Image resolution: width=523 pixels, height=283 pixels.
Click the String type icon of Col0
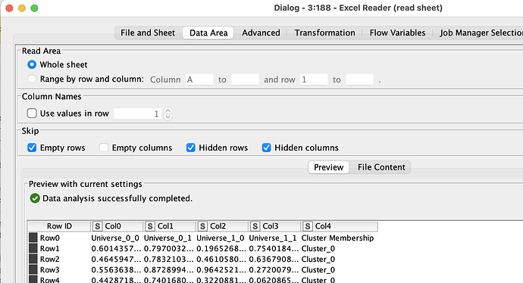(97, 226)
